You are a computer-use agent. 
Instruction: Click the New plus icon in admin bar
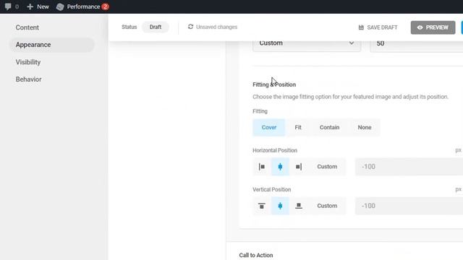30,6
